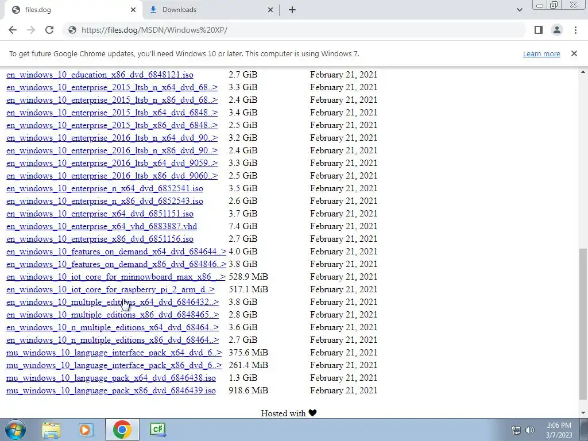
Task: Open the language_interface_pack_x86 link
Action: coord(114,365)
